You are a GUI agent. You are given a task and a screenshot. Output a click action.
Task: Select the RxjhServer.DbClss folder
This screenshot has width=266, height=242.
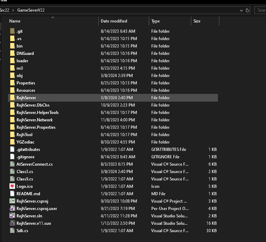pos(33,105)
